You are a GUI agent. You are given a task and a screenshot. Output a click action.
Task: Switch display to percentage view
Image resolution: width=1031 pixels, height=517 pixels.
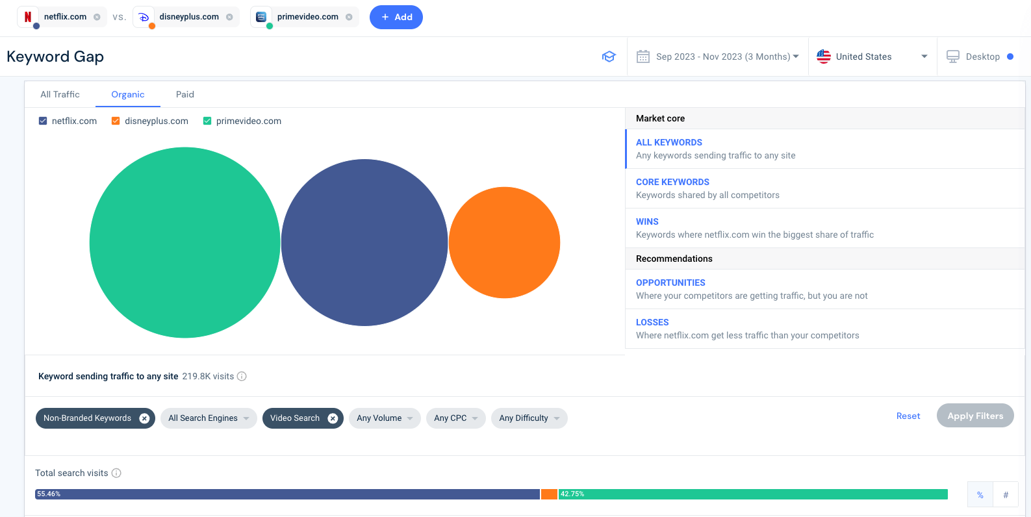pyautogui.click(x=980, y=495)
